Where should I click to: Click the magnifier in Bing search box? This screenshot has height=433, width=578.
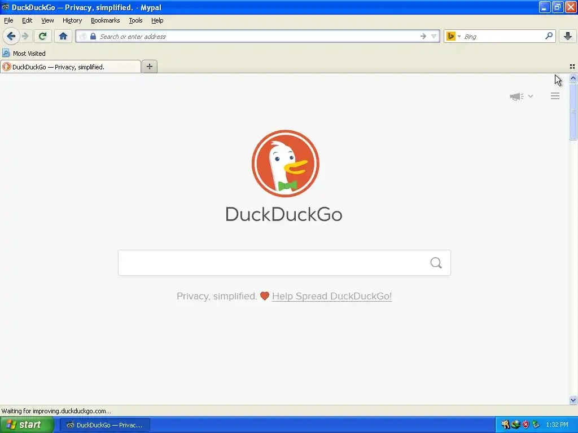(x=549, y=36)
